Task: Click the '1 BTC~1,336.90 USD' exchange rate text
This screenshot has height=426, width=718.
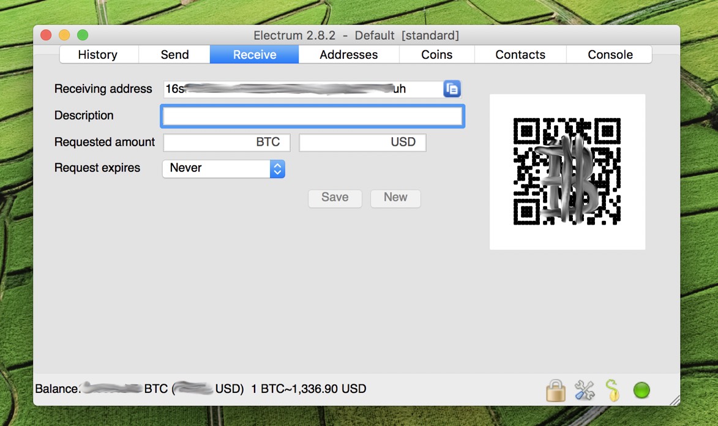Action: (309, 389)
